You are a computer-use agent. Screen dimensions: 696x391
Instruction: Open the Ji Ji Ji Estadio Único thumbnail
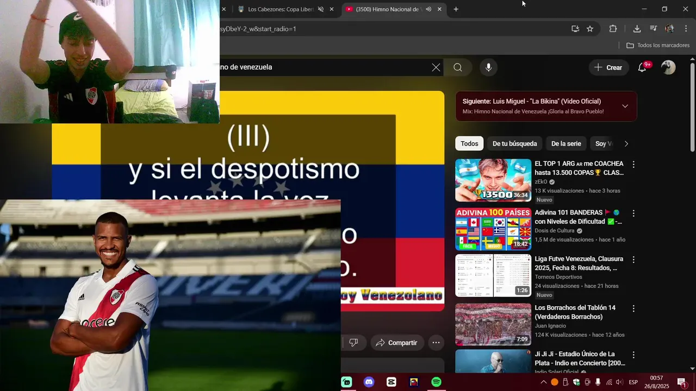493,361
